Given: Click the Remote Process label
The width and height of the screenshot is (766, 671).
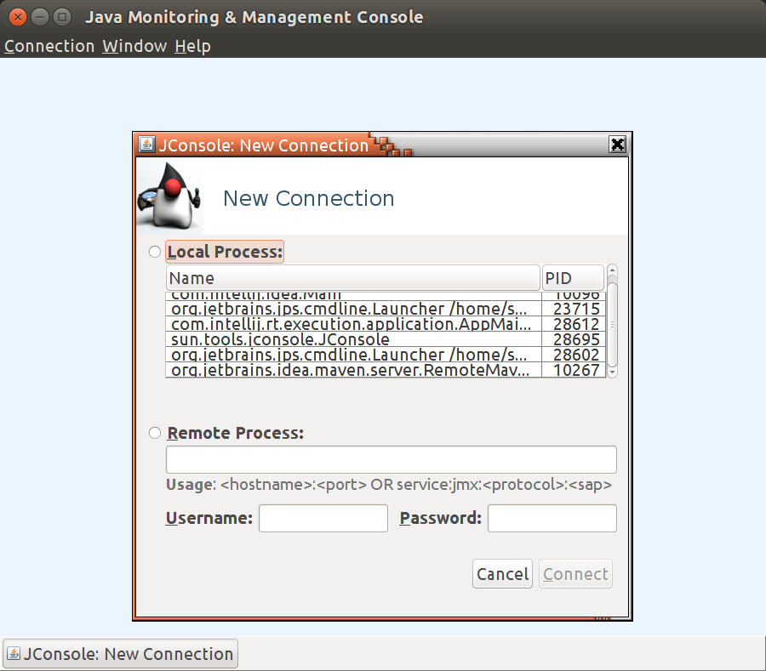Looking at the screenshot, I should pos(236,433).
